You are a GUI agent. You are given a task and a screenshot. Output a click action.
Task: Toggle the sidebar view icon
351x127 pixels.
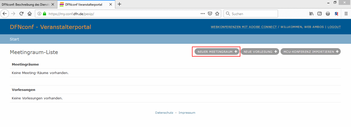coord(320,14)
